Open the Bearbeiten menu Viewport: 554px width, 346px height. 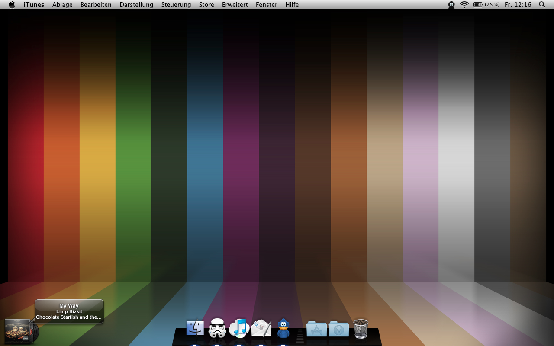[x=96, y=5]
